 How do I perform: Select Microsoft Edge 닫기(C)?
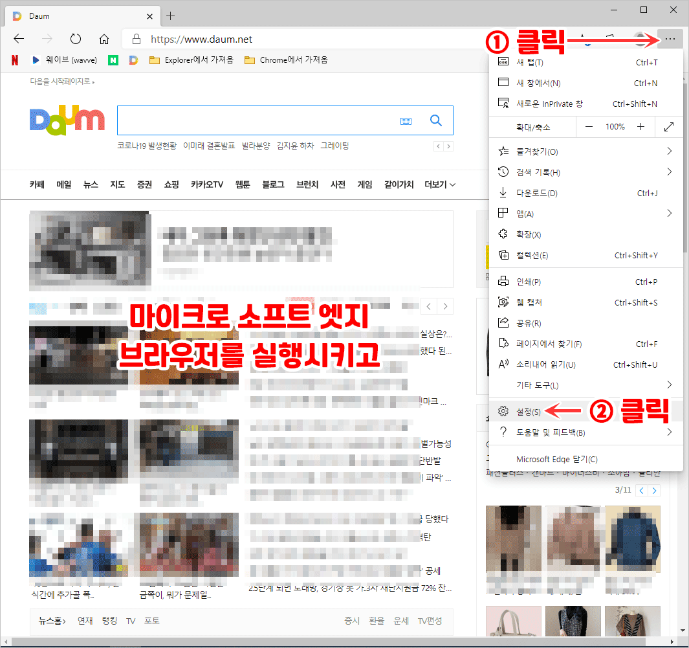pos(585,459)
